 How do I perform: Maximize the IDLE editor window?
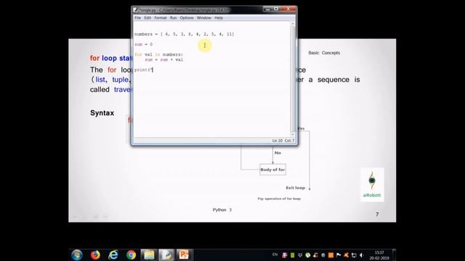276,9
